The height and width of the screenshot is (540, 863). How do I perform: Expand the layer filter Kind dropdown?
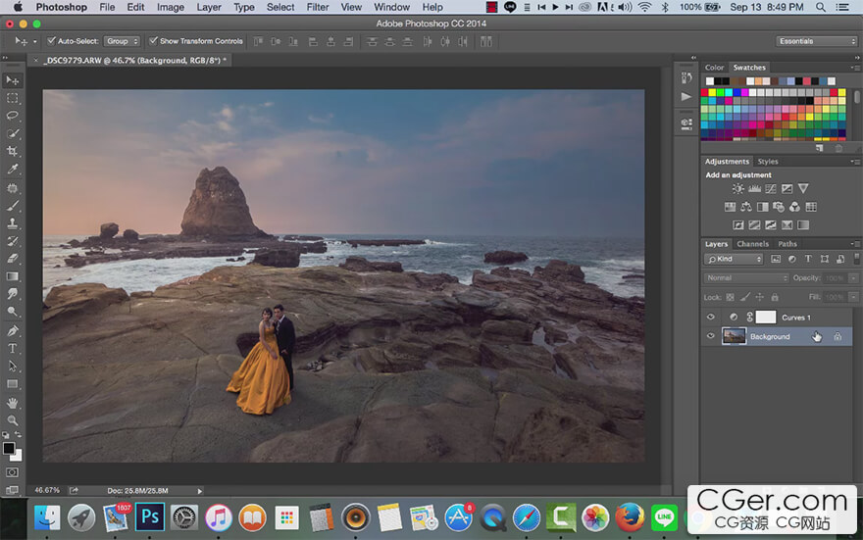point(735,259)
